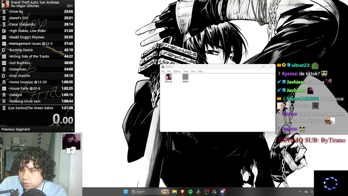Viewport: 348px width, 196px height.
Task: Open the Help menu in DXWnd
Action: coord(200,71)
